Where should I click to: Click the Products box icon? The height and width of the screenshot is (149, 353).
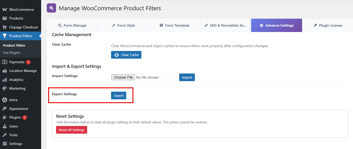click(x=5, y=18)
